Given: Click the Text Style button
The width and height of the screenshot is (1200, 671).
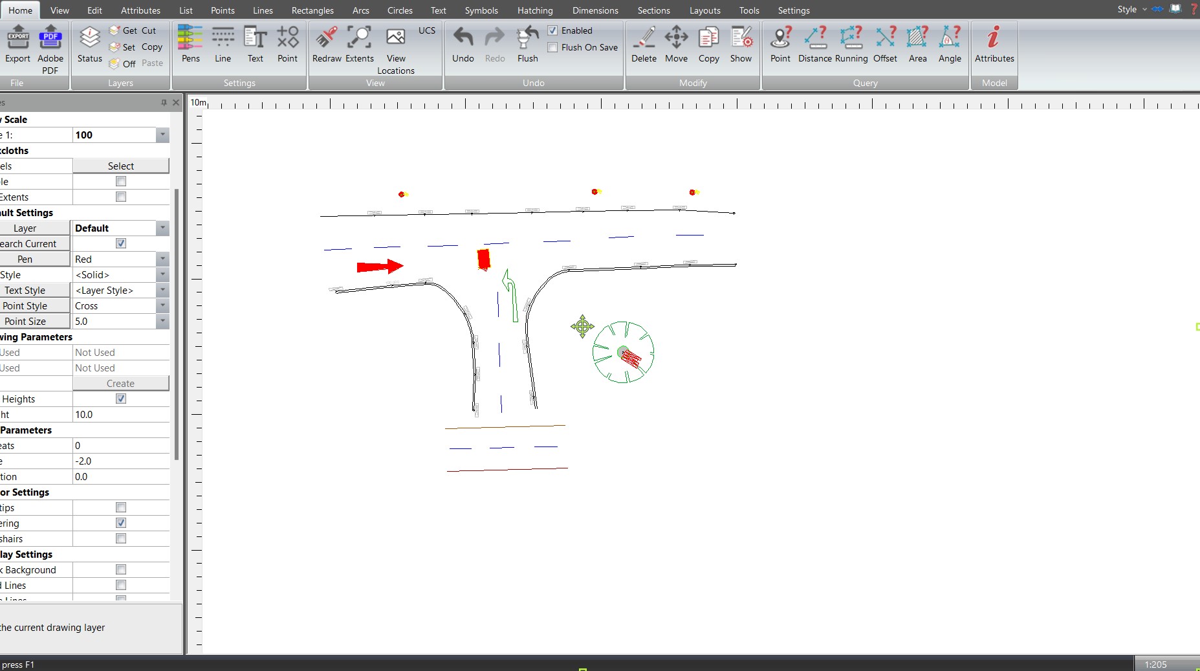Looking at the screenshot, I should click(35, 290).
